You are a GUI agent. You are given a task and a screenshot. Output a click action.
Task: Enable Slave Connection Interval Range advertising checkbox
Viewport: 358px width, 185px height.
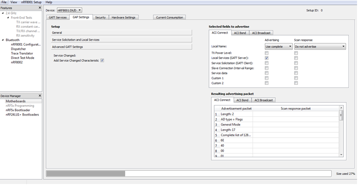(266, 68)
